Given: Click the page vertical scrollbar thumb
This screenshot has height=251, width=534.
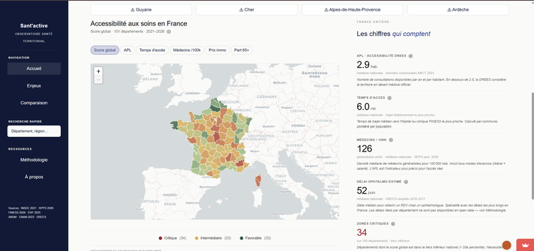Looking at the screenshot, I should pyautogui.click(x=532, y=146).
